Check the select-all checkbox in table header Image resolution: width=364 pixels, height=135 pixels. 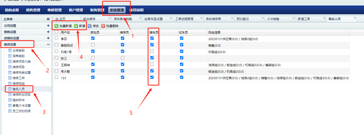pyautogui.click(x=56, y=32)
